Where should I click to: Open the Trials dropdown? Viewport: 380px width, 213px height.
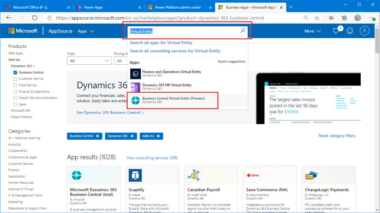[89, 61]
